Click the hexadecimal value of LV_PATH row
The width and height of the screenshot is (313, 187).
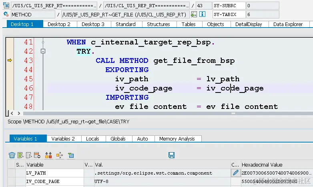pyautogui.click(x=277, y=173)
